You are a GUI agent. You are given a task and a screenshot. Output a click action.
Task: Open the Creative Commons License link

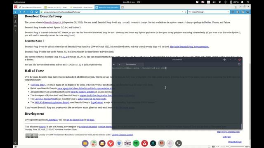click(x=122, y=135)
